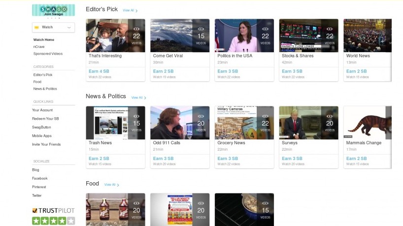Click the Trash News title text

(100, 143)
